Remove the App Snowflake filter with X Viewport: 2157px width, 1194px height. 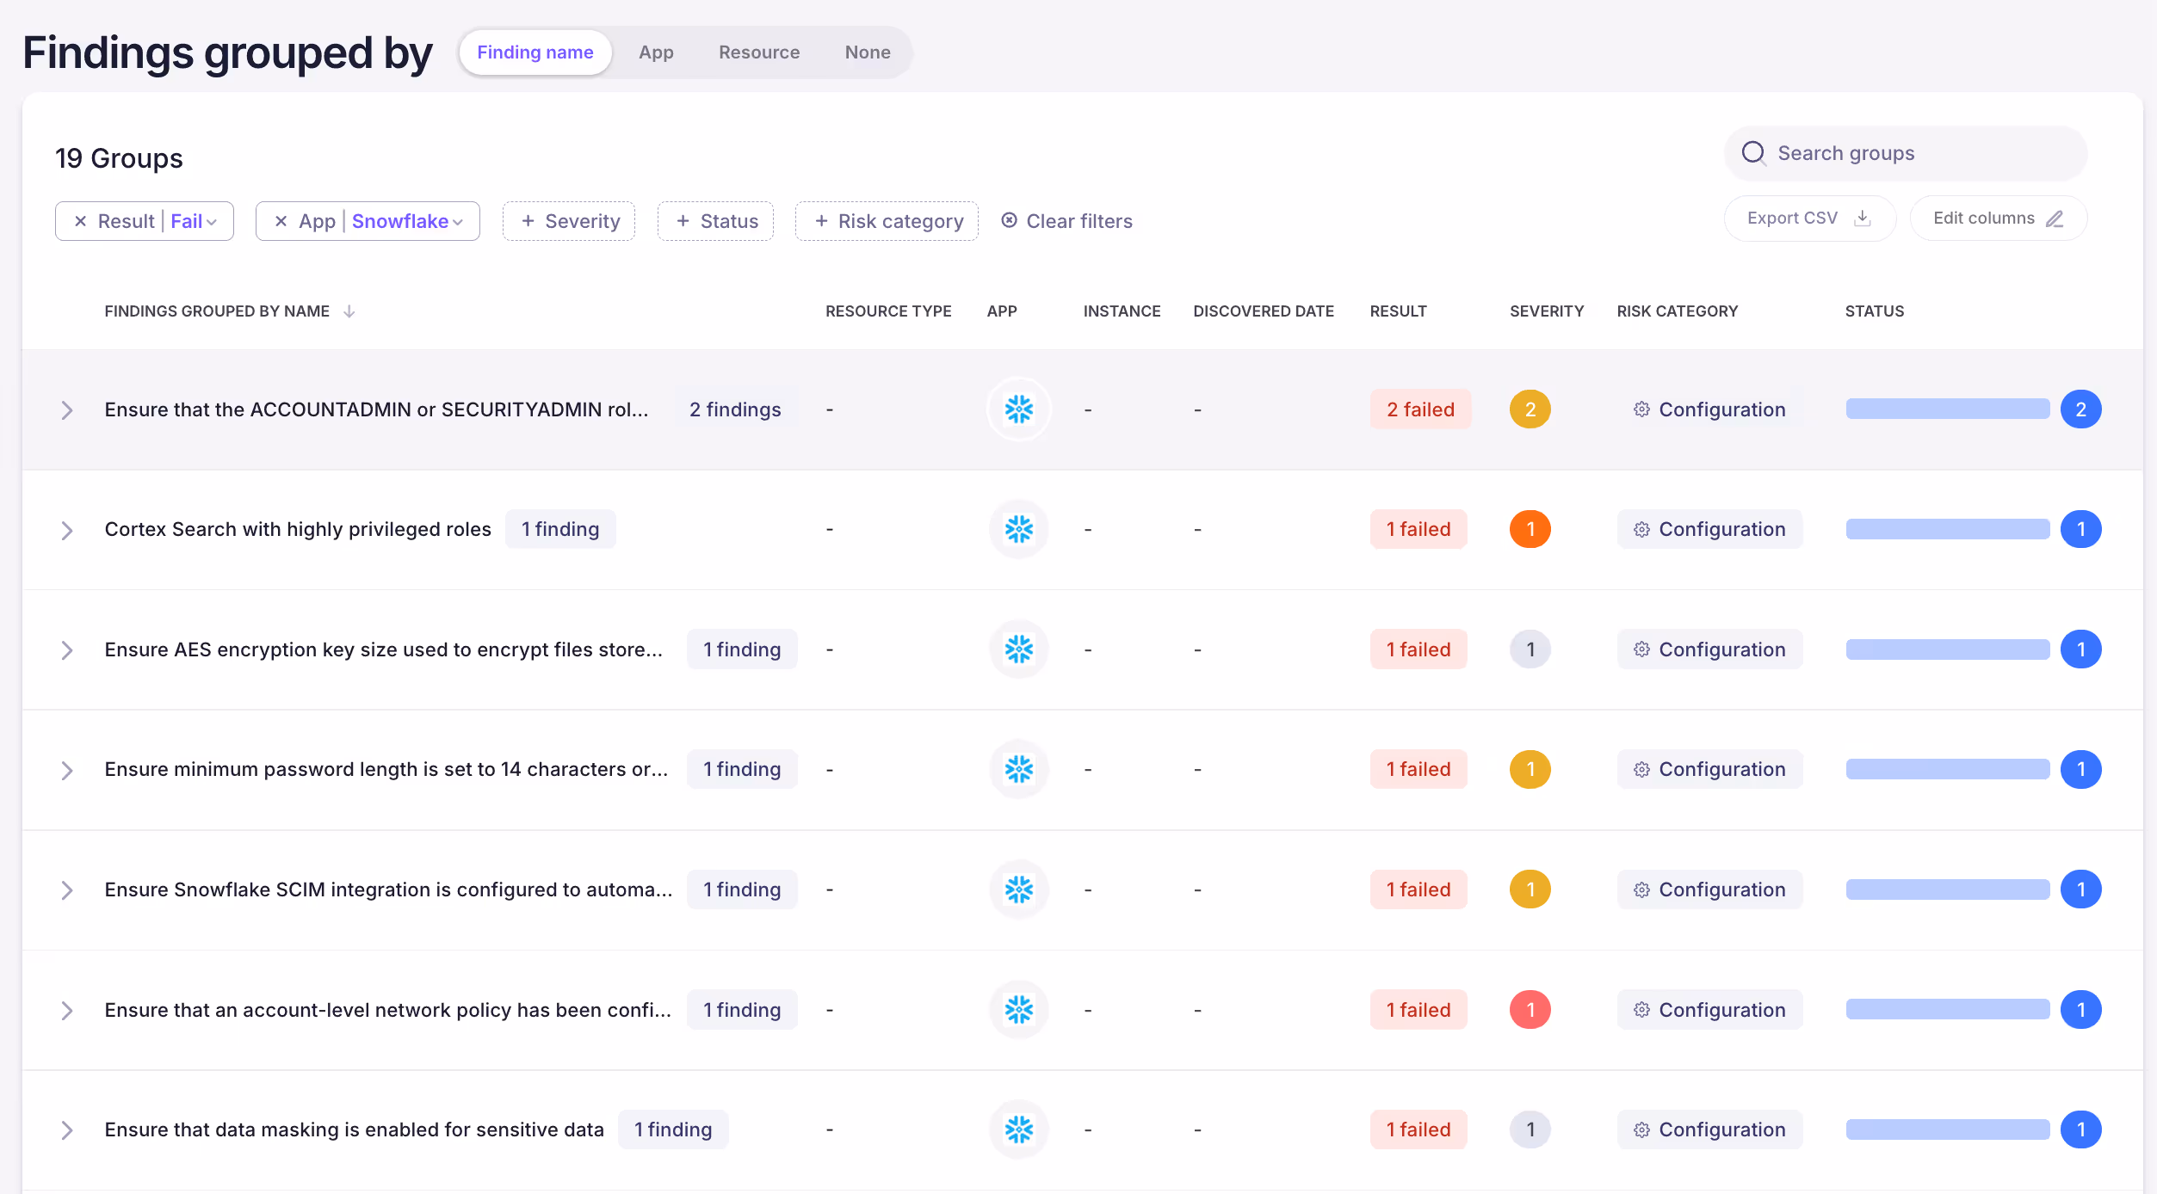click(x=281, y=221)
